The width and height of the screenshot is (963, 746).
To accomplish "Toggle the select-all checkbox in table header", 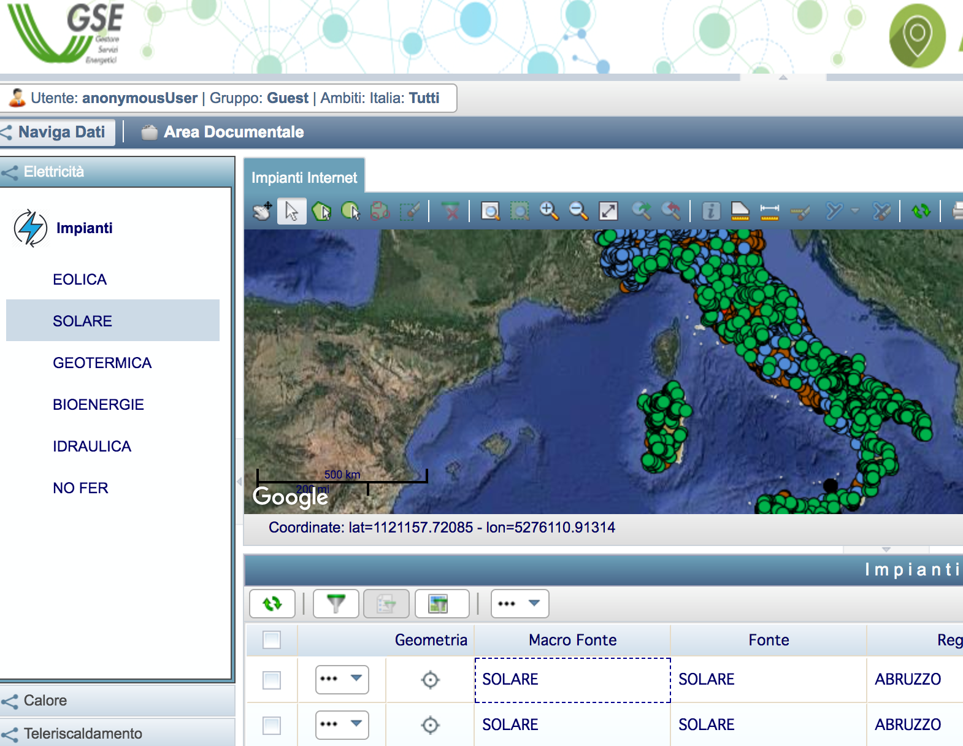I will tap(272, 640).
